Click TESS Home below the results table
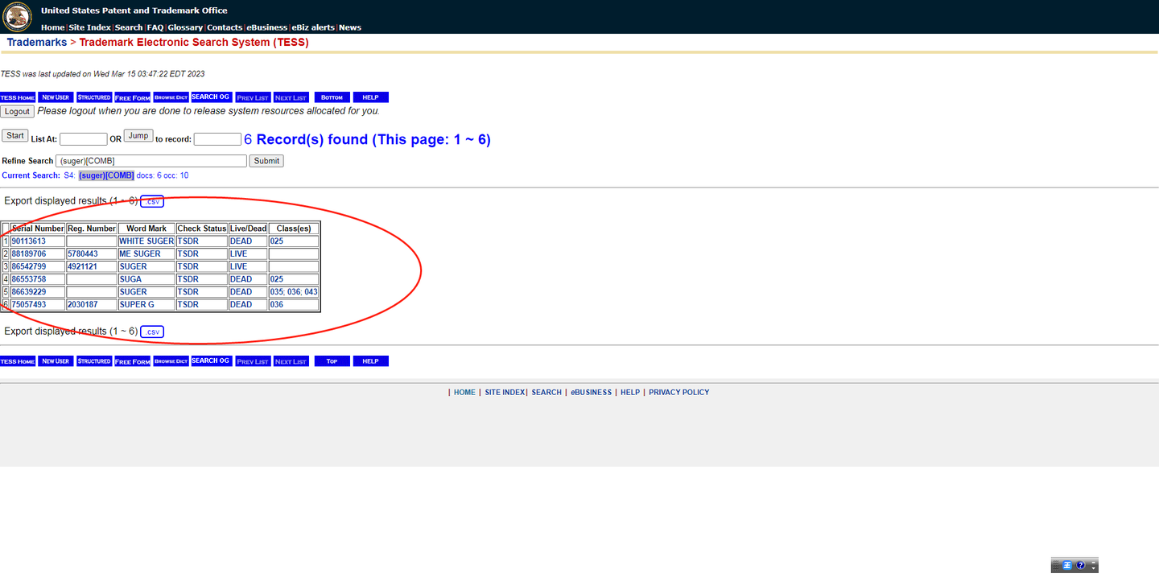 click(x=18, y=361)
